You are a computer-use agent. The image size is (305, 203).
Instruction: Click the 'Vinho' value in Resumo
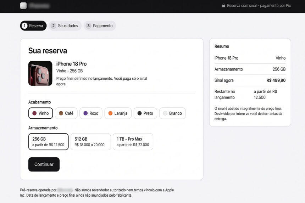click(x=281, y=58)
